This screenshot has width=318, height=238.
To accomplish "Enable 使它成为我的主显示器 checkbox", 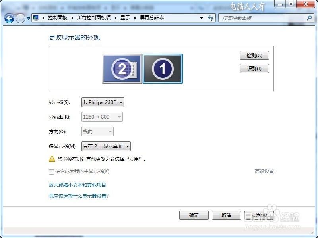I will [51, 172].
